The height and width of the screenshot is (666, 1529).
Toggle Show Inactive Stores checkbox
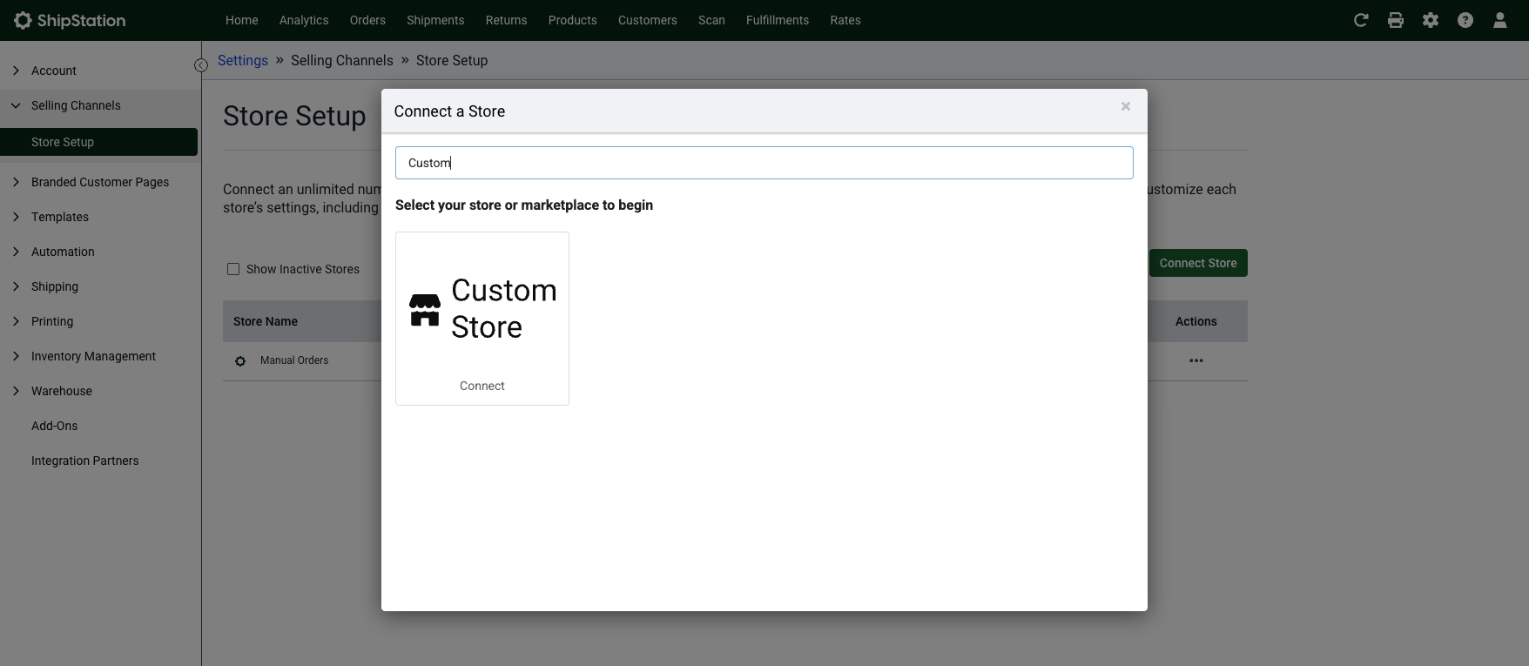233,269
